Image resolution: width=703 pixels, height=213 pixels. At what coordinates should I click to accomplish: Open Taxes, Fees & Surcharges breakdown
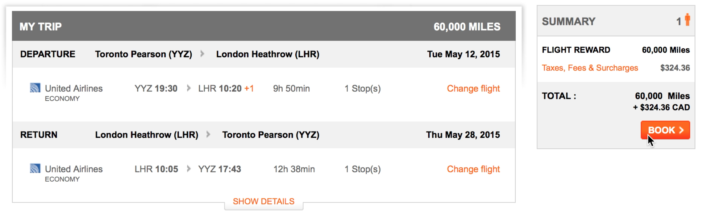click(x=590, y=68)
